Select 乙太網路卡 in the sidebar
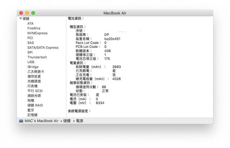Image resolution: width=230 pixels, height=148 pixels. [36, 71]
